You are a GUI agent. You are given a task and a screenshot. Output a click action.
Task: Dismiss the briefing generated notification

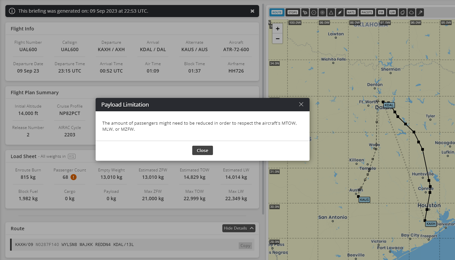click(252, 11)
